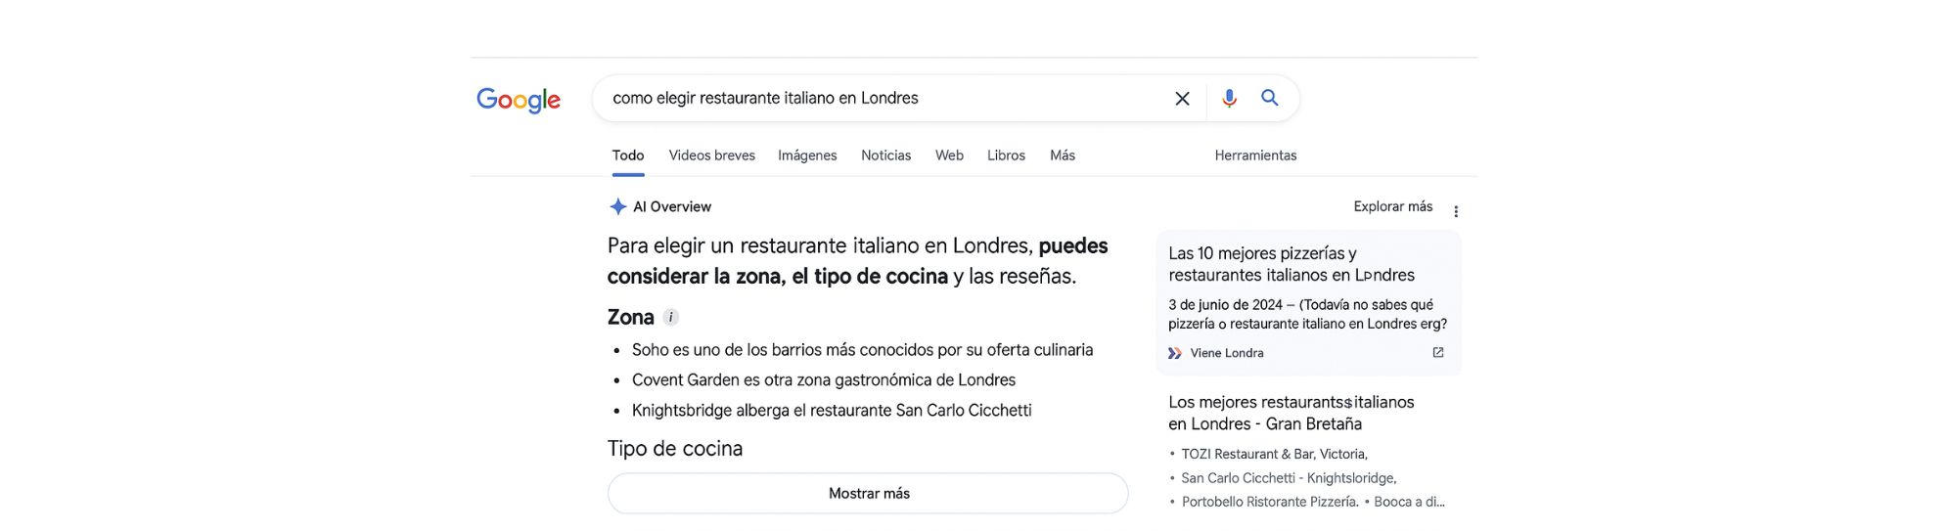Expand the Más menu
This screenshot has height=531, width=1949.
pos(1063,155)
